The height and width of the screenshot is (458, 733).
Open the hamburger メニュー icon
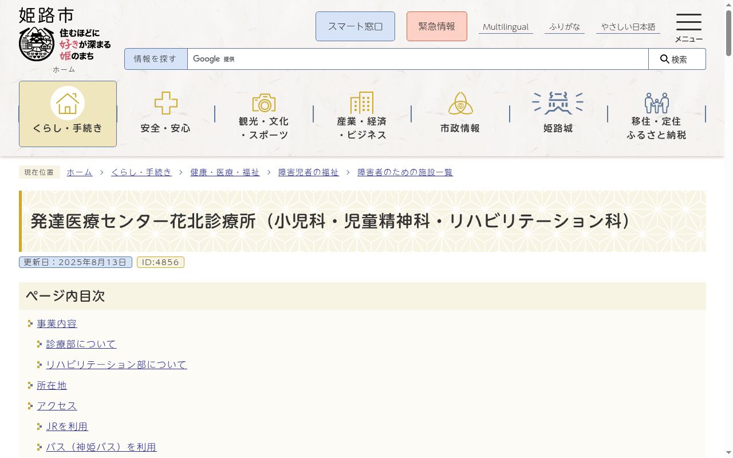tap(688, 27)
